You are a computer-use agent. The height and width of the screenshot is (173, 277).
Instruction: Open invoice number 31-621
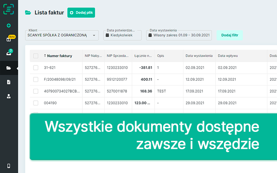[x=50, y=68]
